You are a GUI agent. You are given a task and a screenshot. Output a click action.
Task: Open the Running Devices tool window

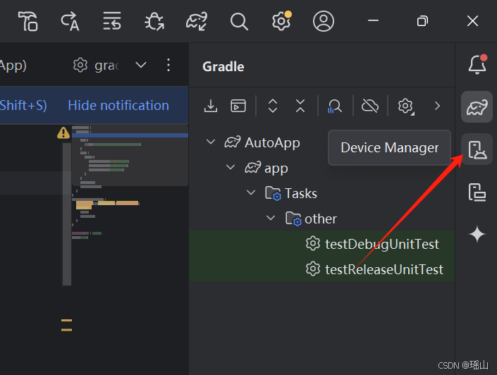click(x=477, y=192)
